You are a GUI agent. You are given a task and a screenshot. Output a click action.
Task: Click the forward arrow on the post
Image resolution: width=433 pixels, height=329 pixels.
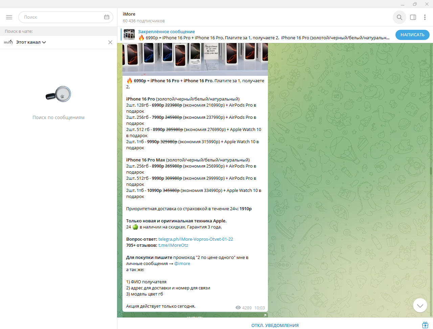(265, 315)
